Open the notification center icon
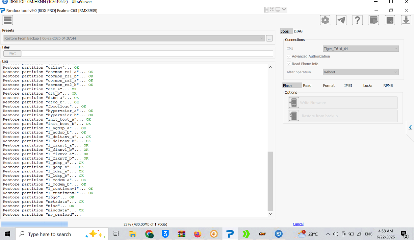The width and height of the screenshot is (414, 240). (404, 234)
